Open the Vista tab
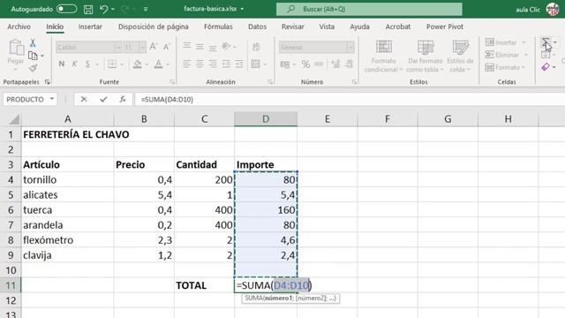Viewport: 565px width, 318px height. point(327,26)
